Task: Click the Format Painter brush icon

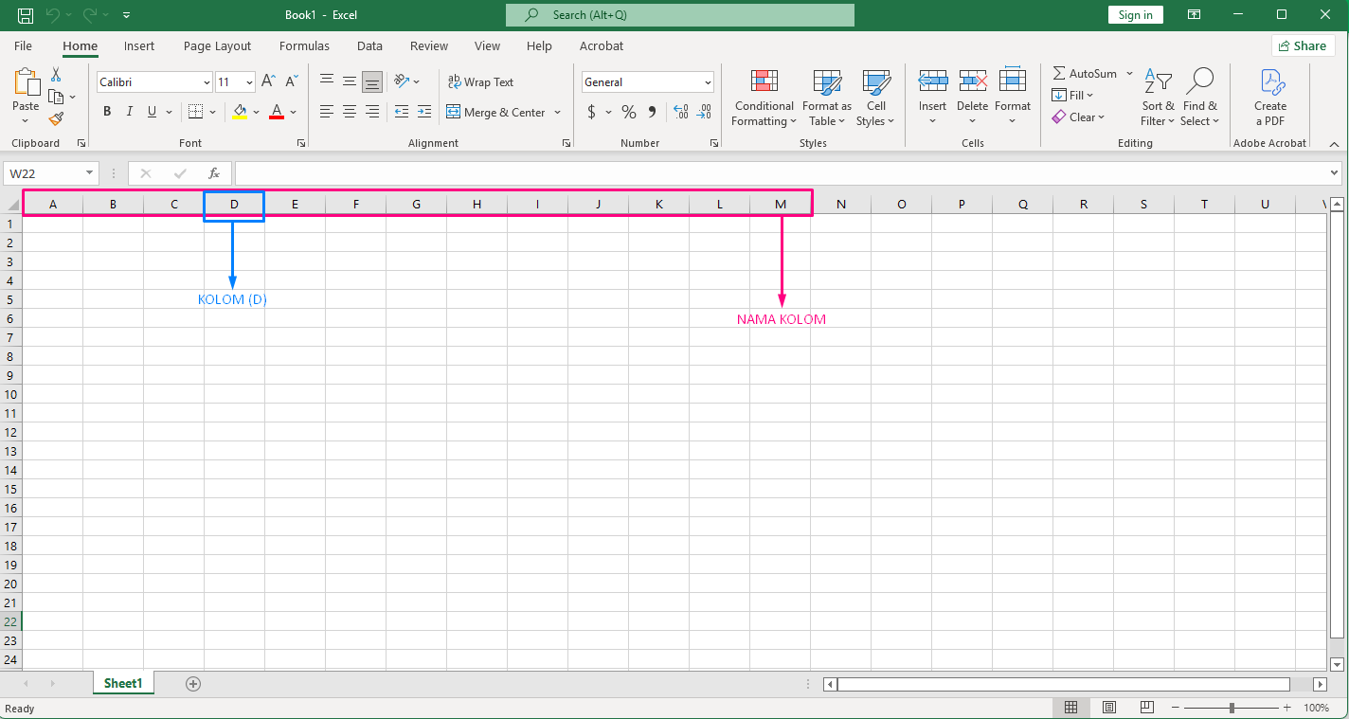Action: (x=56, y=119)
